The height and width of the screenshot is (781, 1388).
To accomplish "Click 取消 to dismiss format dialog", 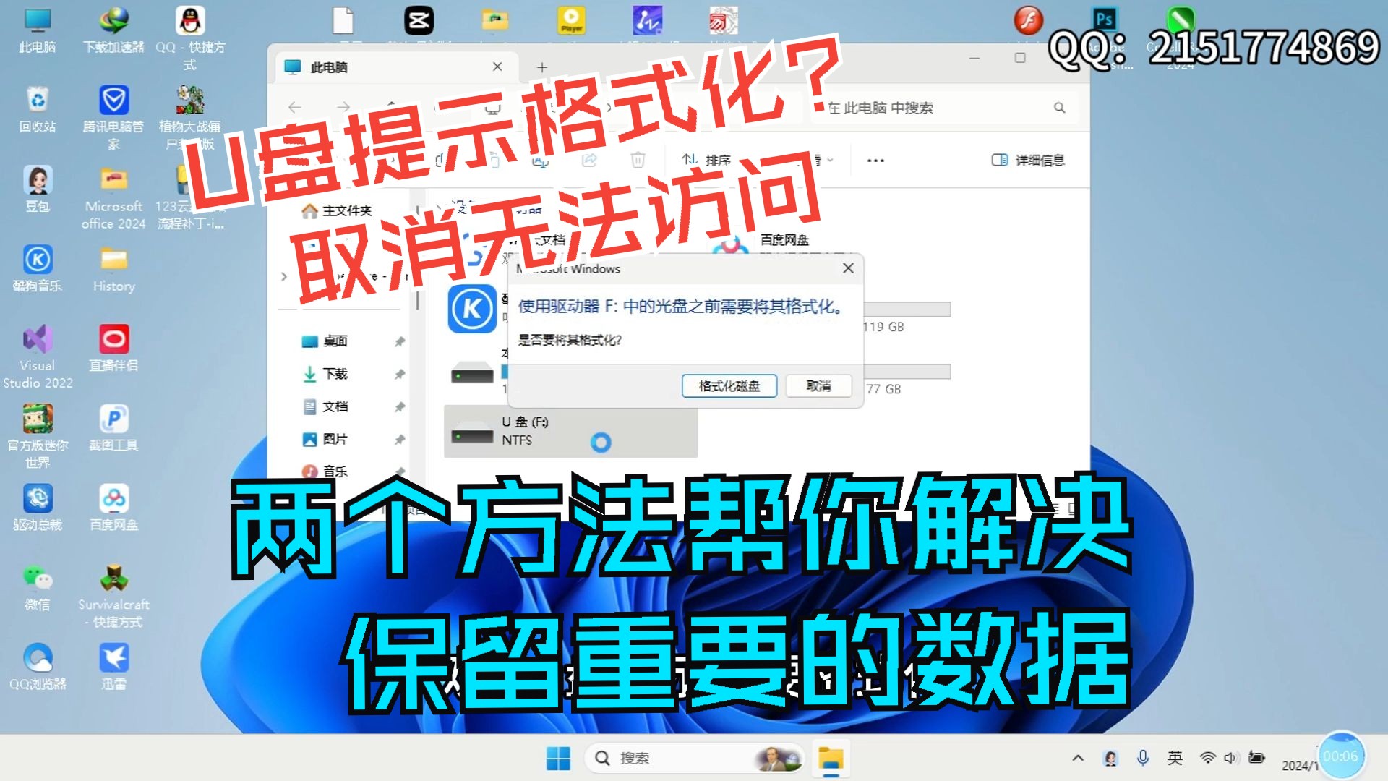I will point(816,385).
